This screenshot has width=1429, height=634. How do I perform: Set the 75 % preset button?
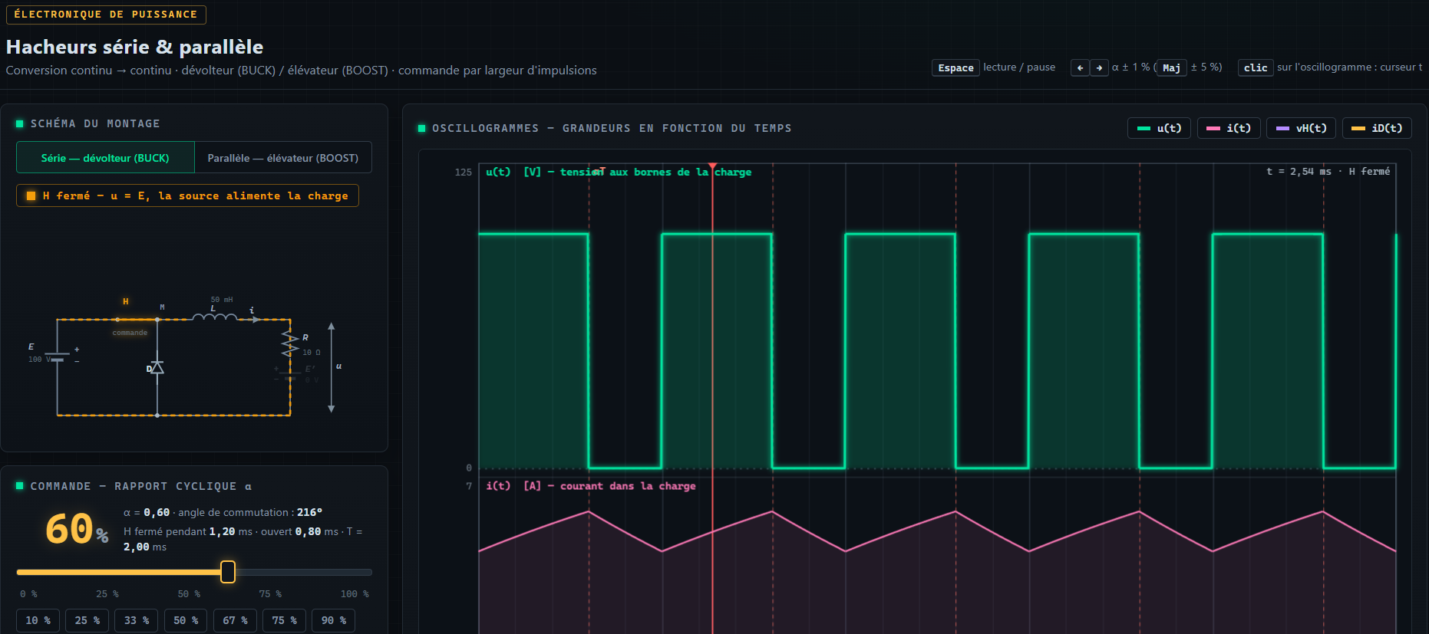284,620
